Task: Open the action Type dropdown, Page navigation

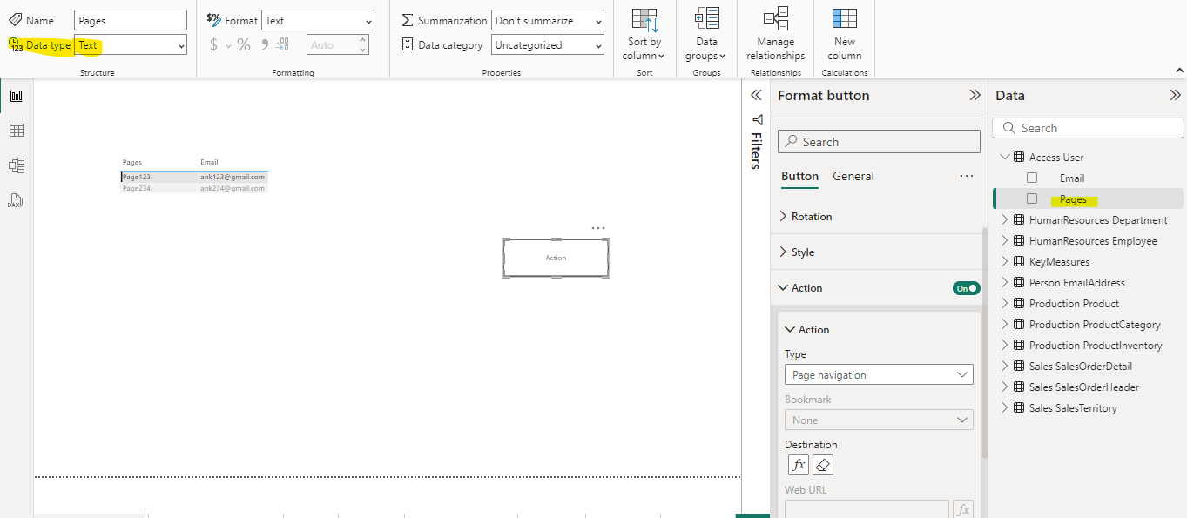Action: coord(879,375)
